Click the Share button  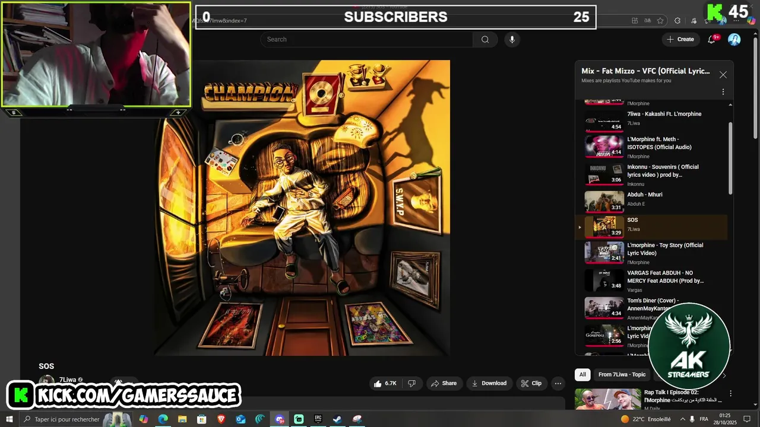(444, 383)
